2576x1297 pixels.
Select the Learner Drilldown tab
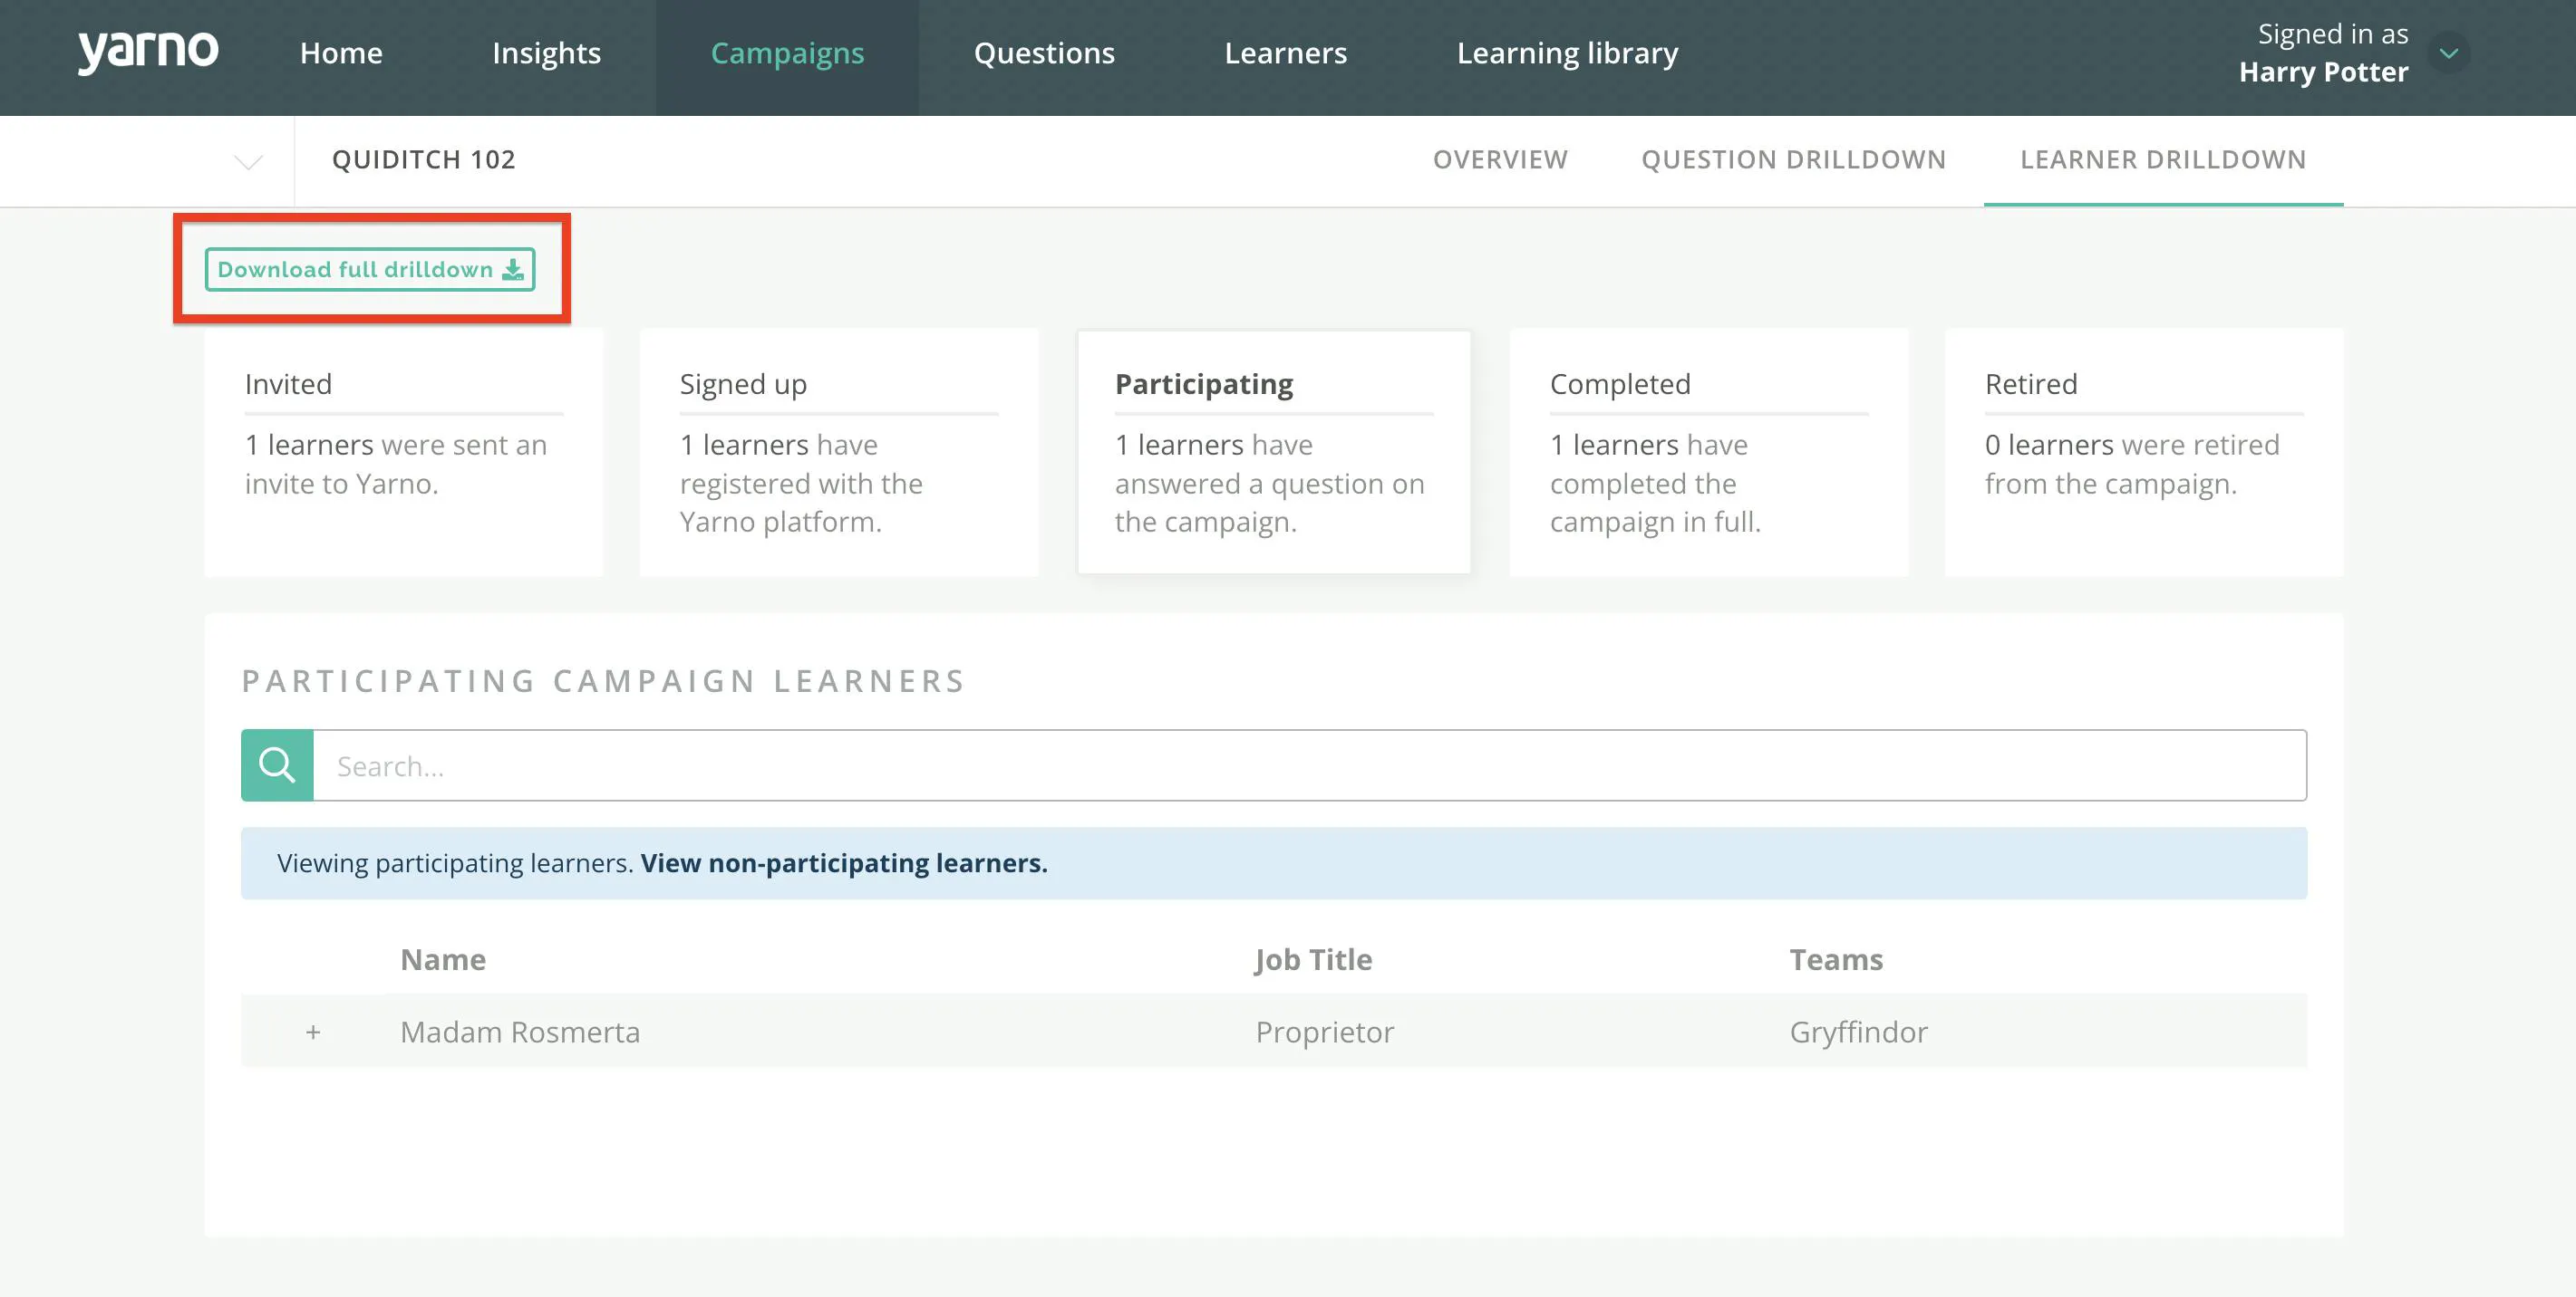click(x=2163, y=160)
